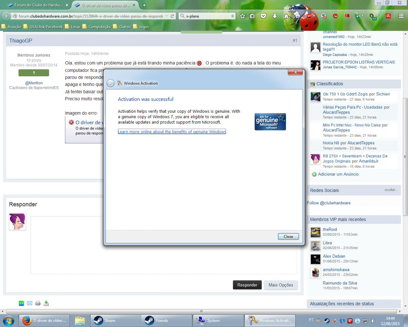Open the Follow @clubehardware link

click(329, 203)
